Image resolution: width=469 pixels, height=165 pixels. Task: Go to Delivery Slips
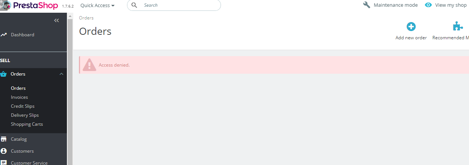pyautogui.click(x=25, y=115)
